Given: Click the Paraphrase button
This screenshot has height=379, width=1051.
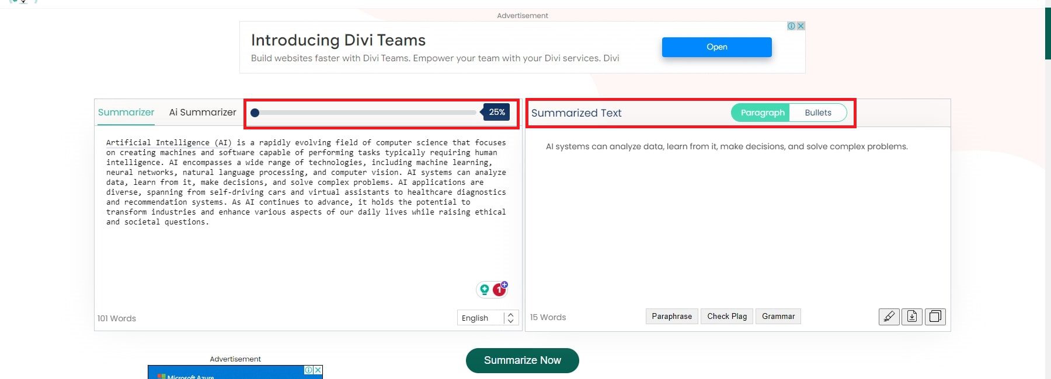Looking at the screenshot, I should click(671, 316).
